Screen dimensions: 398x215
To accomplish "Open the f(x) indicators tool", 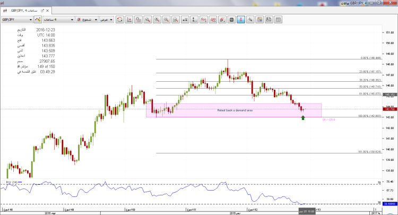I will point(204,20).
